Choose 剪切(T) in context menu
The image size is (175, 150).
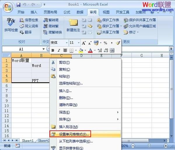85,62
